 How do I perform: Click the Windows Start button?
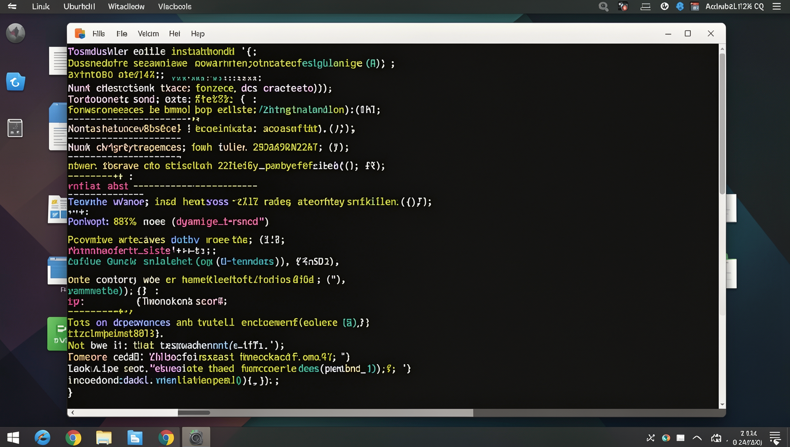[13, 438]
